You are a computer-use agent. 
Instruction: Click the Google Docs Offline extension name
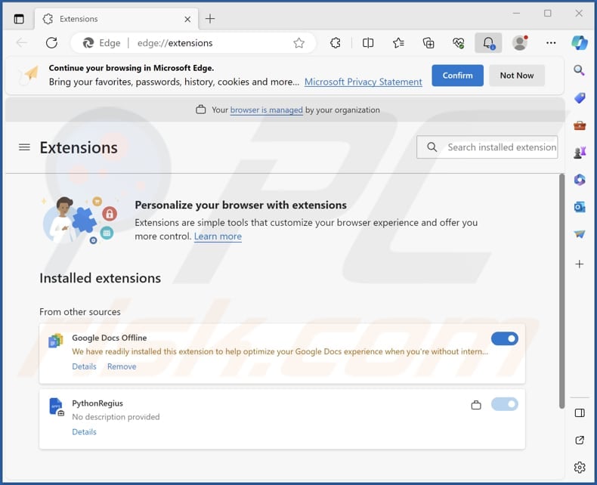click(x=110, y=338)
